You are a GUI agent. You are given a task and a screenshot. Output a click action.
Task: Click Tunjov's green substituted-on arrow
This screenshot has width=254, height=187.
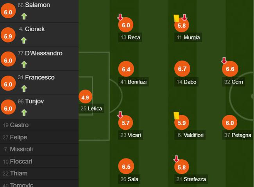tap(24, 112)
